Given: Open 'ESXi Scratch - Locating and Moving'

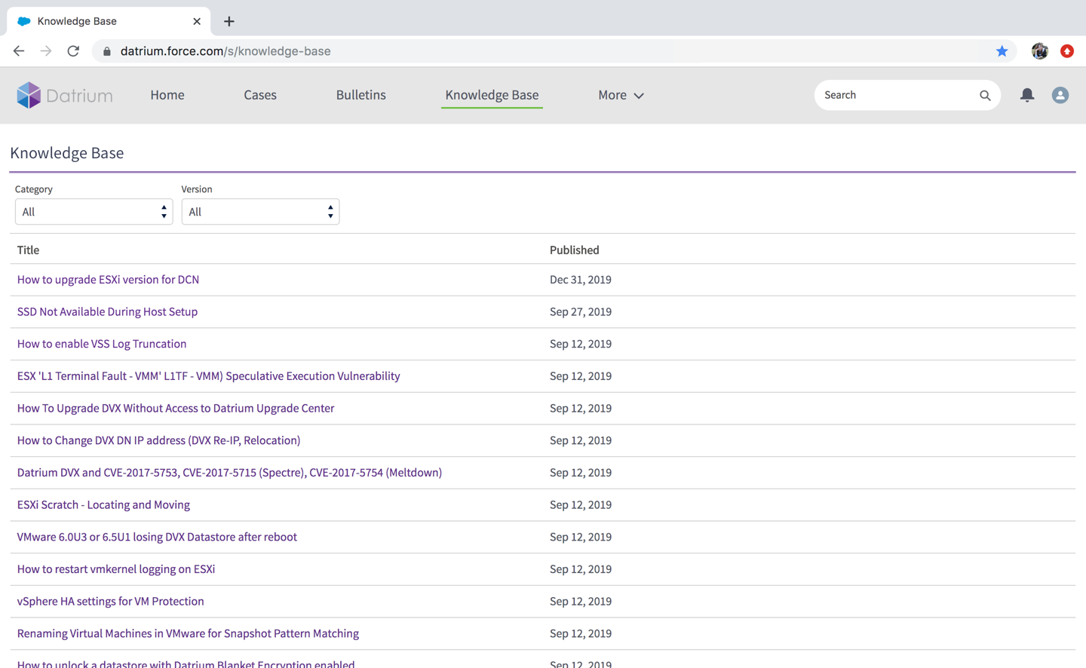Looking at the screenshot, I should coord(103,505).
